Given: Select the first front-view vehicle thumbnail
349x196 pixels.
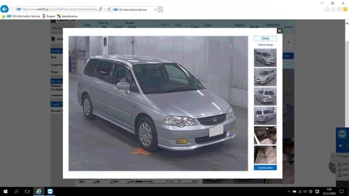Looking at the screenshot, I should [x=265, y=58].
